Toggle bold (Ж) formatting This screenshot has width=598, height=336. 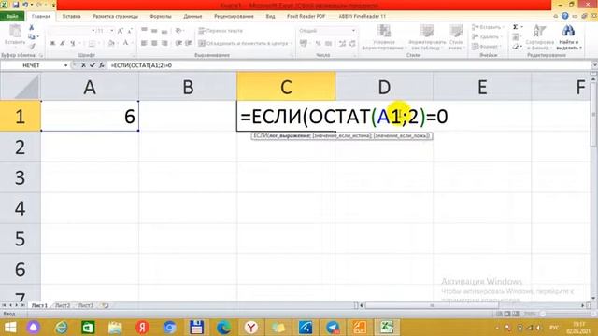[x=52, y=44]
